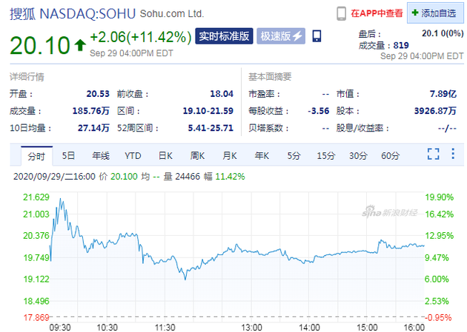Select the 15分 chart tab

point(326,155)
